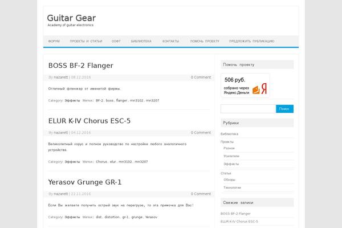Viewport: 342px width, 228px height.
Task: Click the mn3207 tag under BOSS BF-2
Action: coord(152,100)
